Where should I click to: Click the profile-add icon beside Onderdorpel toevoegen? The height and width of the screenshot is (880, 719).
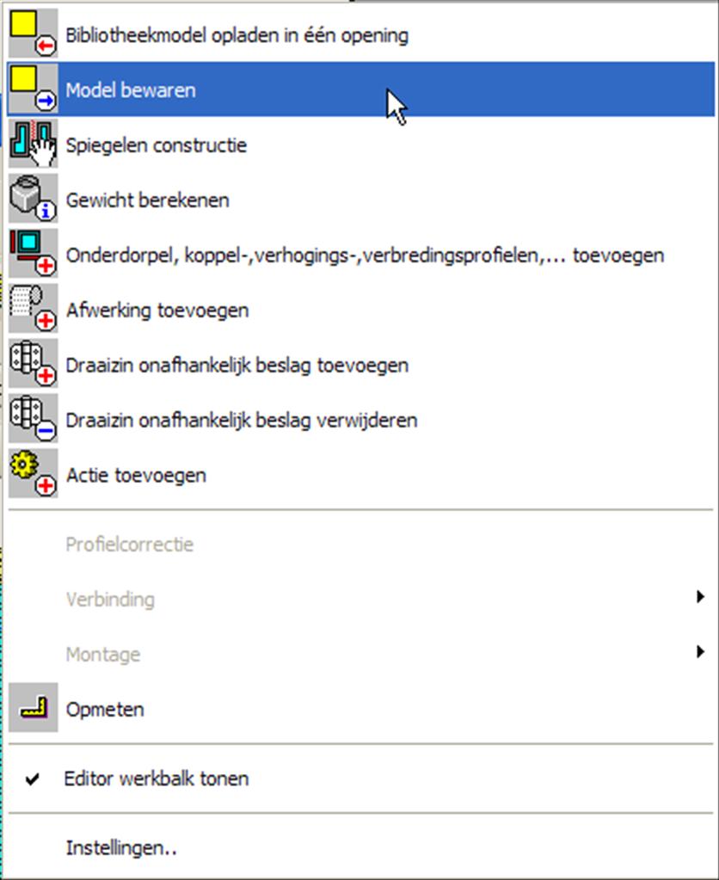click(x=34, y=254)
